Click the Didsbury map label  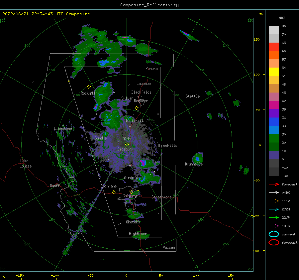pyautogui.click(x=126, y=149)
